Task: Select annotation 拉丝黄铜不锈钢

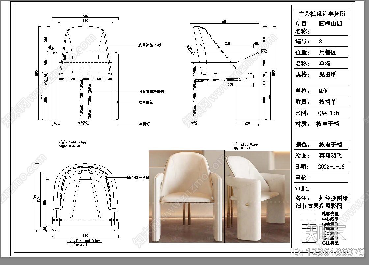Action: [x=151, y=92]
